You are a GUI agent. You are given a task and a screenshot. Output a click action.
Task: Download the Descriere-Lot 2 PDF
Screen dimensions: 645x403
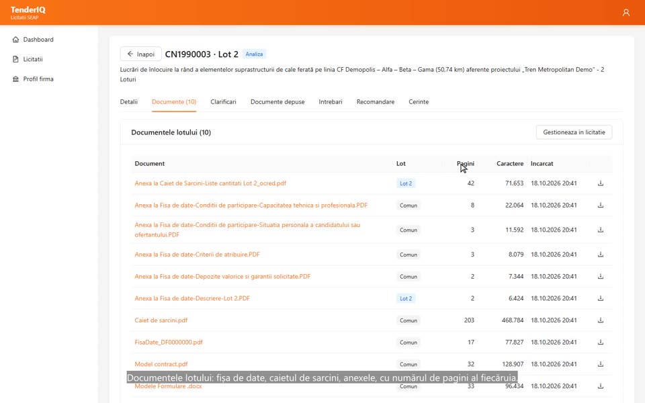pyautogui.click(x=601, y=298)
